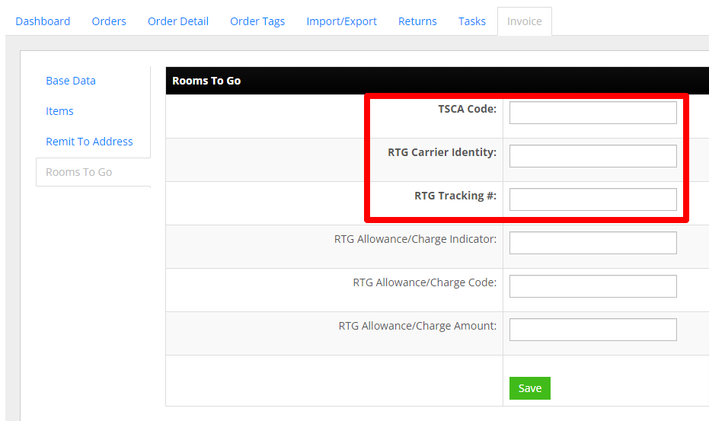This screenshot has height=421, width=709.
Task: Go to Order Detail tab
Action: 177,21
